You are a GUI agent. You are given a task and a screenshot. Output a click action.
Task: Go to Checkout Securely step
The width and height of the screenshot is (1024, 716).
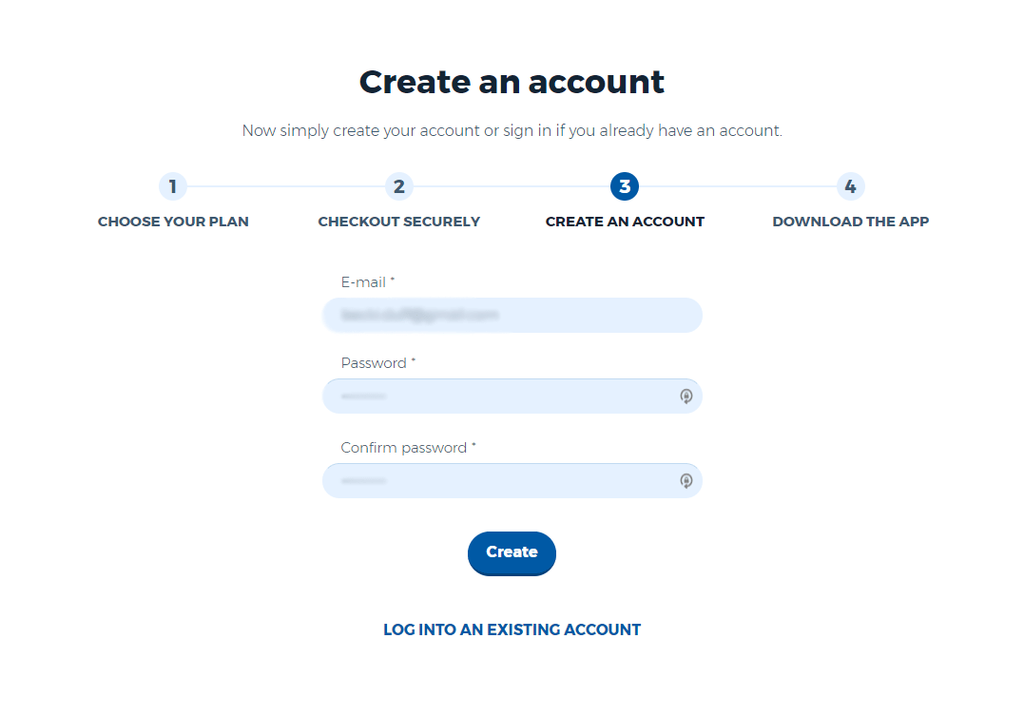(399, 222)
